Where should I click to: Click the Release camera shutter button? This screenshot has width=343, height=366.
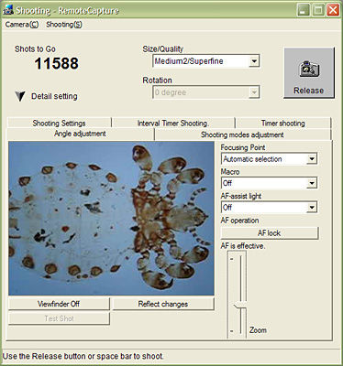pos(309,73)
